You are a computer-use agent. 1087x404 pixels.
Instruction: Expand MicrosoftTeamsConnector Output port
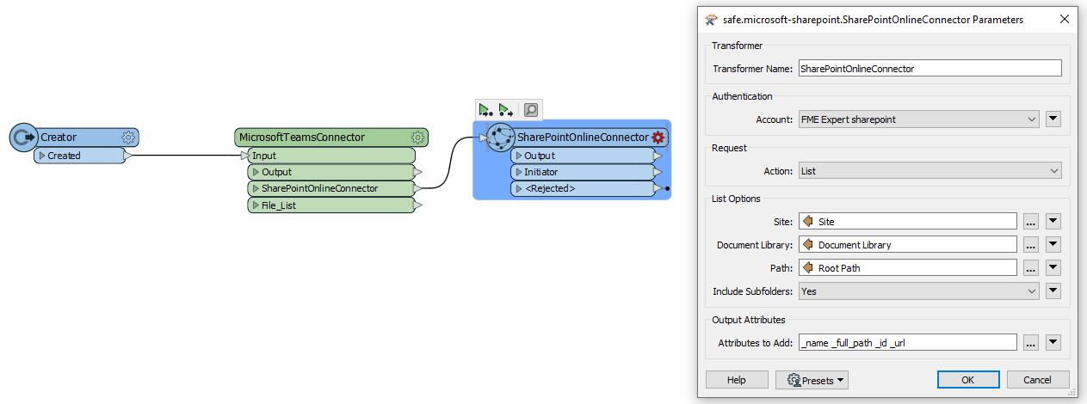(x=256, y=172)
